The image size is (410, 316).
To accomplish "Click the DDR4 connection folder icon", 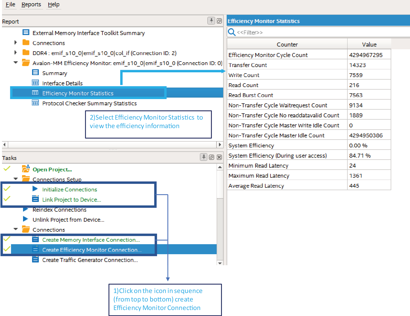I will (x=26, y=52).
